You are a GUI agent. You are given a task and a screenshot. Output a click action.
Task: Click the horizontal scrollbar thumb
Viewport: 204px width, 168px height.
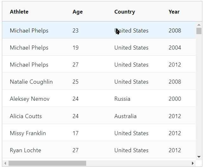point(48,163)
